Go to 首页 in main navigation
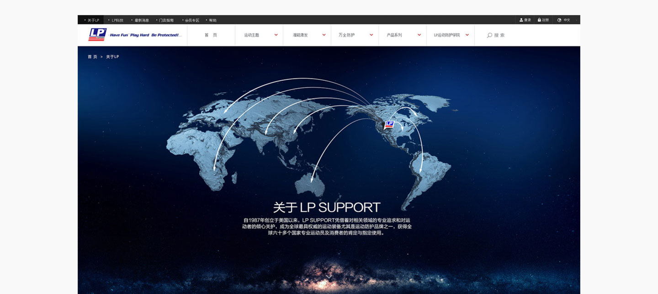 coord(211,35)
